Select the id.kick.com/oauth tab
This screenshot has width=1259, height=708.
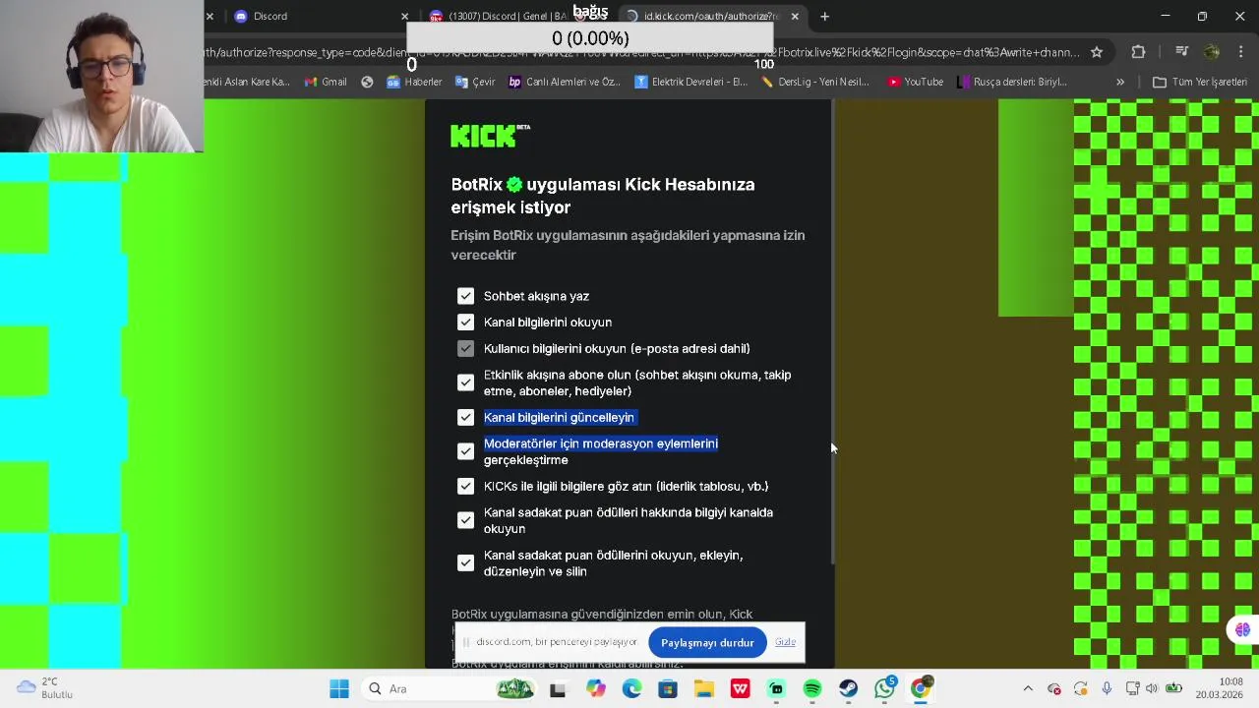713,16
